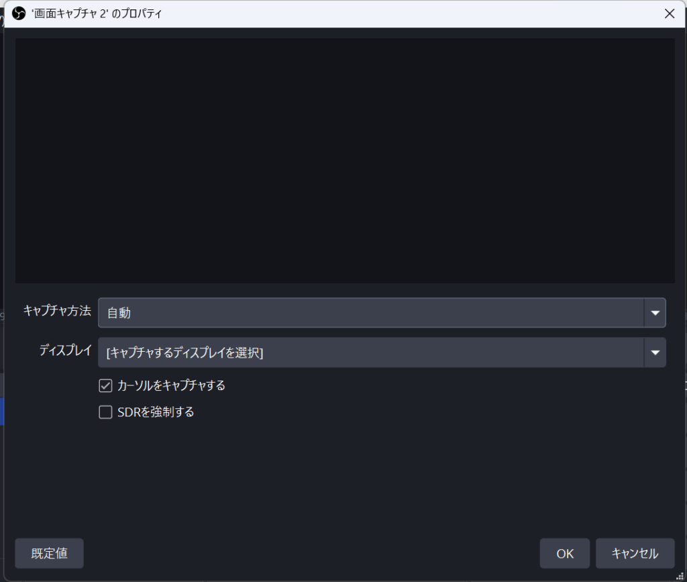Click the ディスプレイ field label
Image resolution: width=687 pixels, height=582 pixels.
pos(65,350)
